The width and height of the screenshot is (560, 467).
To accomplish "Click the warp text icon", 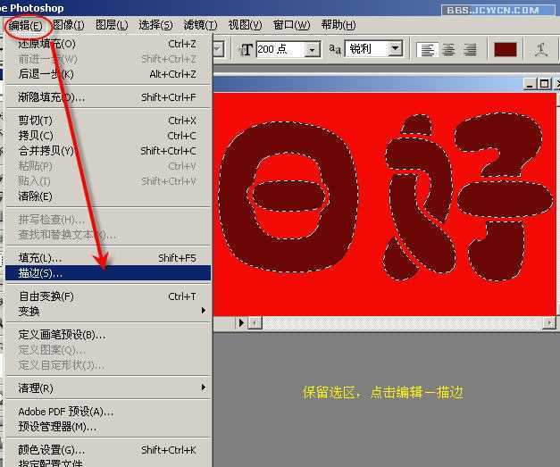I will click(x=541, y=50).
